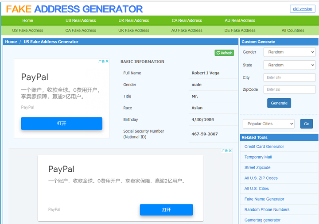
Task: Expand the Popular Cities dropdown
Action: coord(268,124)
